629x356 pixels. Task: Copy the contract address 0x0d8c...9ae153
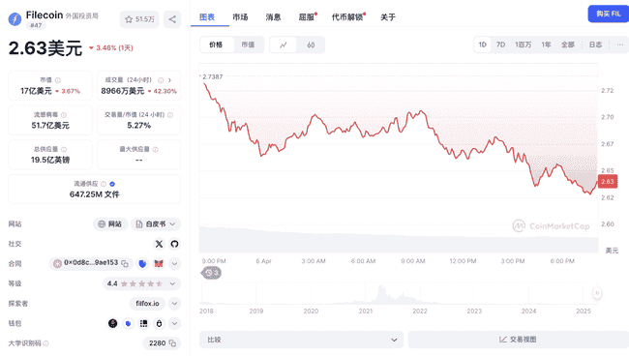(x=125, y=263)
